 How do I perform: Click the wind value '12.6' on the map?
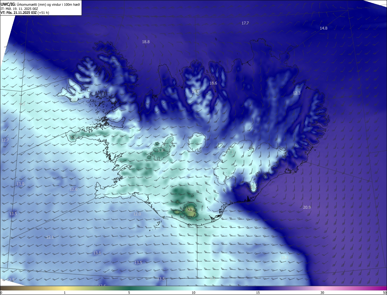point(73,189)
